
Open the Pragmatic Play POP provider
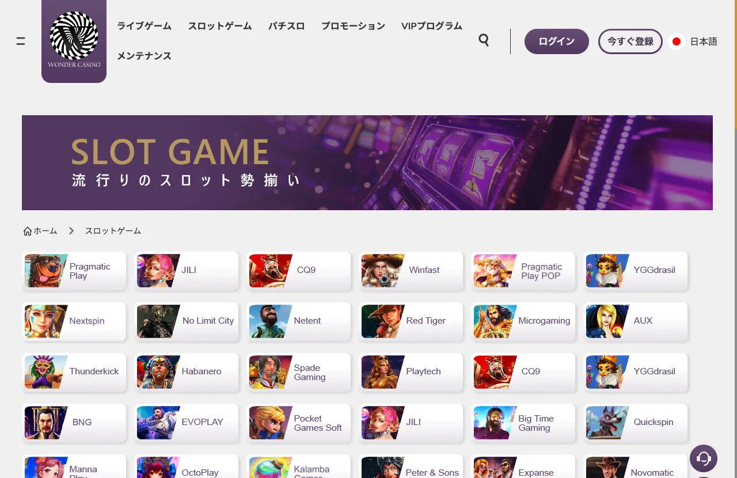tap(523, 271)
